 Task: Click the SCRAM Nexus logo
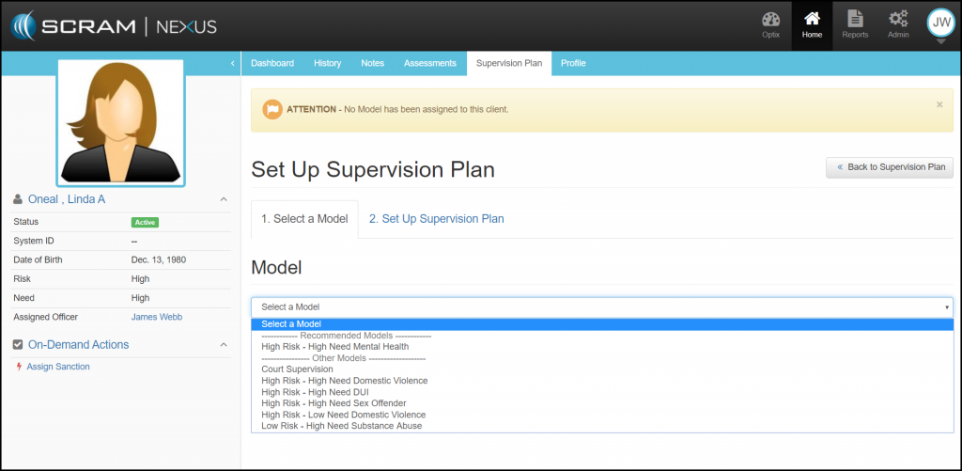tap(114, 25)
